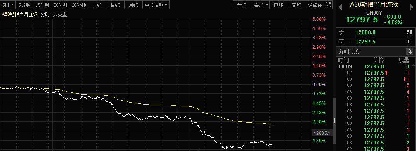Select the 60分钟 period tab

[x=79, y=5]
